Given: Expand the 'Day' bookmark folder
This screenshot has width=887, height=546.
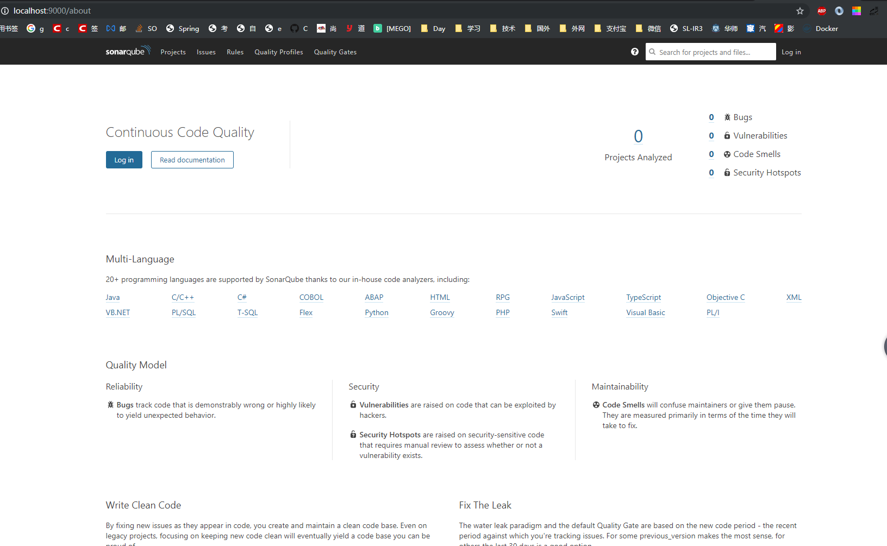Looking at the screenshot, I should point(433,28).
